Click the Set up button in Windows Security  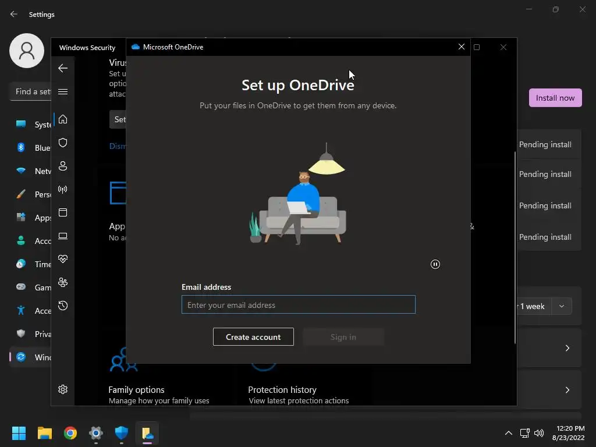(118, 119)
